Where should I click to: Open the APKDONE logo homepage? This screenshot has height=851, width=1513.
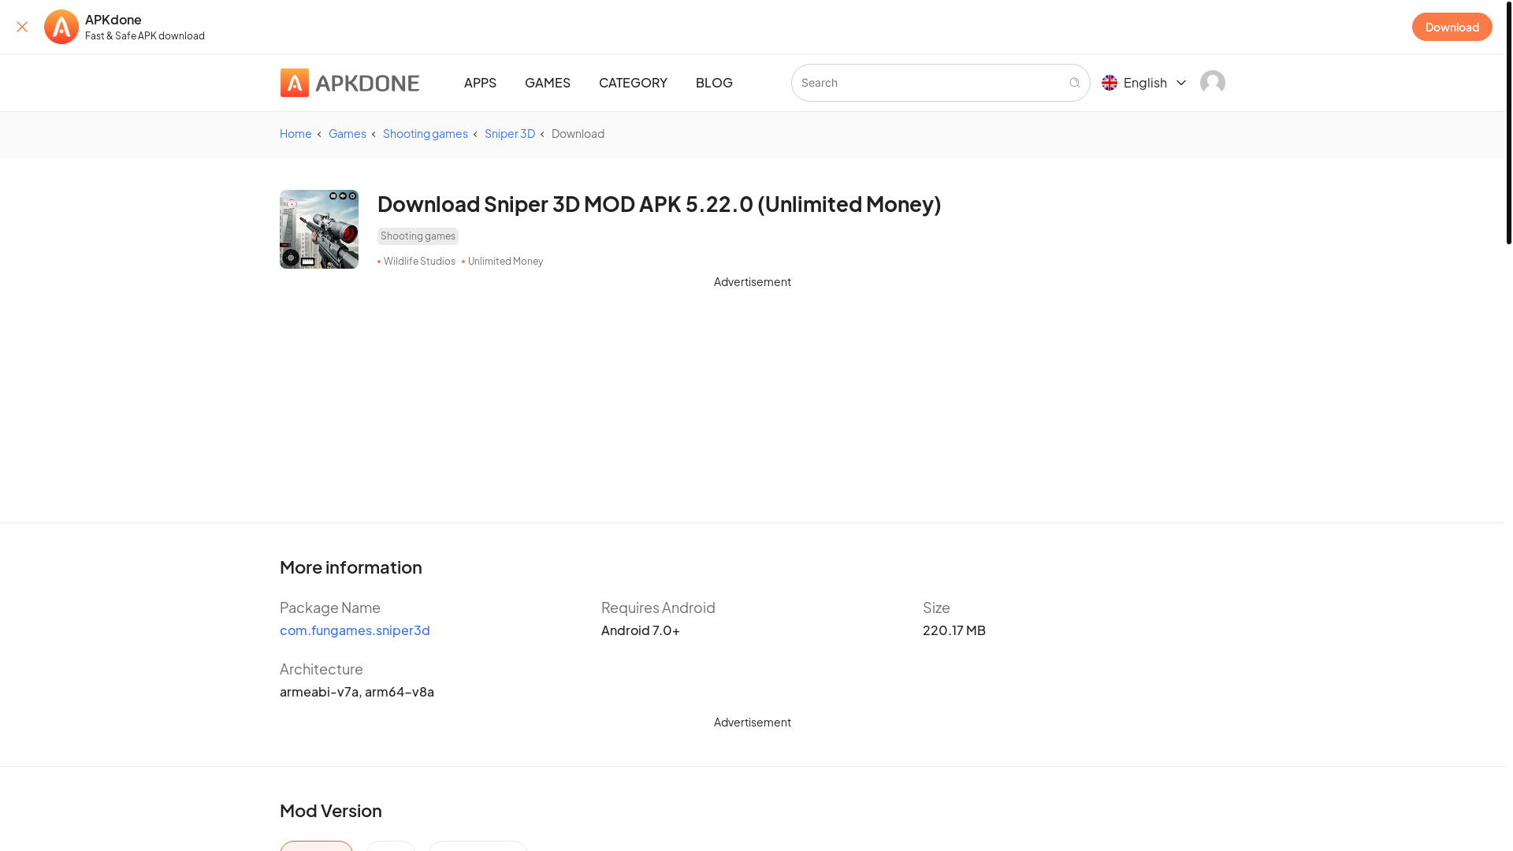pos(350,83)
